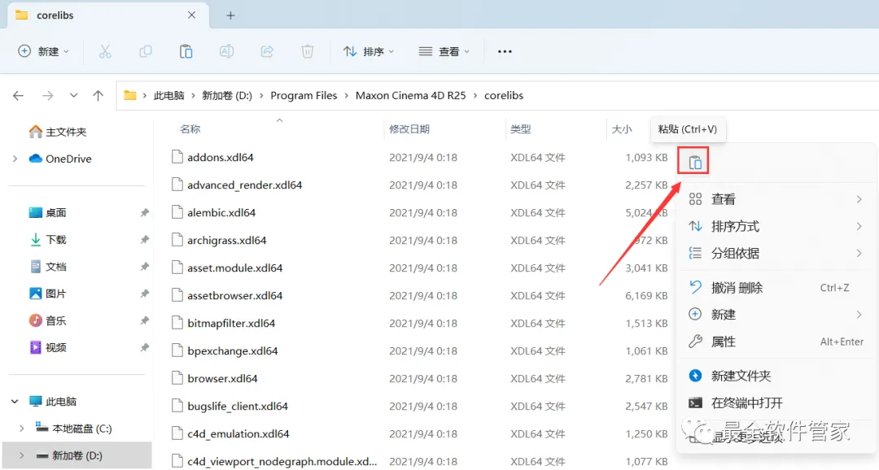Expand 新加卷 (D:) sidebar node
The height and width of the screenshot is (470, 879).
[x=22, y=455]
